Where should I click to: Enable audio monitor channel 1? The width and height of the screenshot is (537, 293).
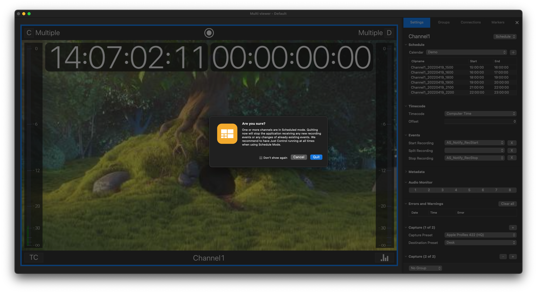pos(415,190)
